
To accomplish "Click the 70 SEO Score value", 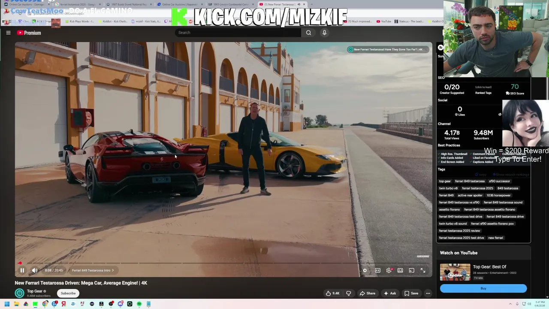I will [x=515, y=87].
